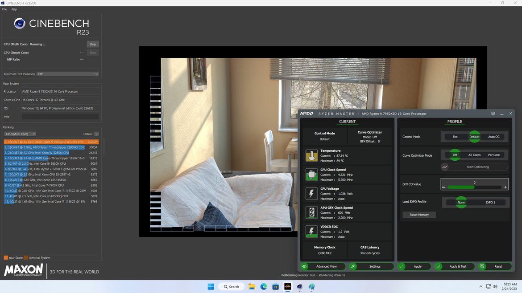Select the Intel Core i9-9880H ranking row
Screen dimensions: 522x293
pos(51,163)
